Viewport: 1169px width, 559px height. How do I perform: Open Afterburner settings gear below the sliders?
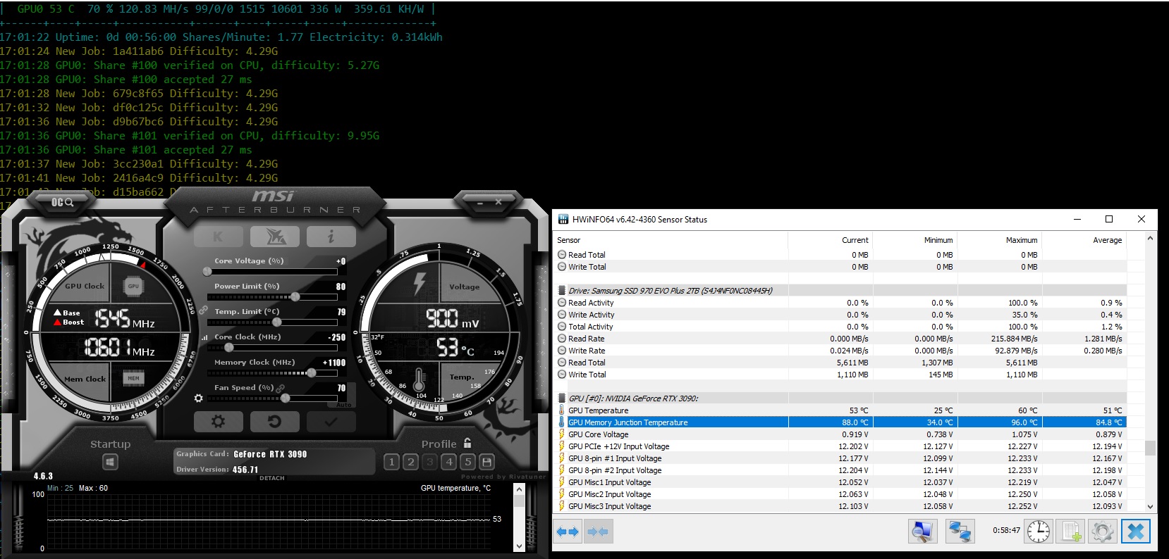218,421
